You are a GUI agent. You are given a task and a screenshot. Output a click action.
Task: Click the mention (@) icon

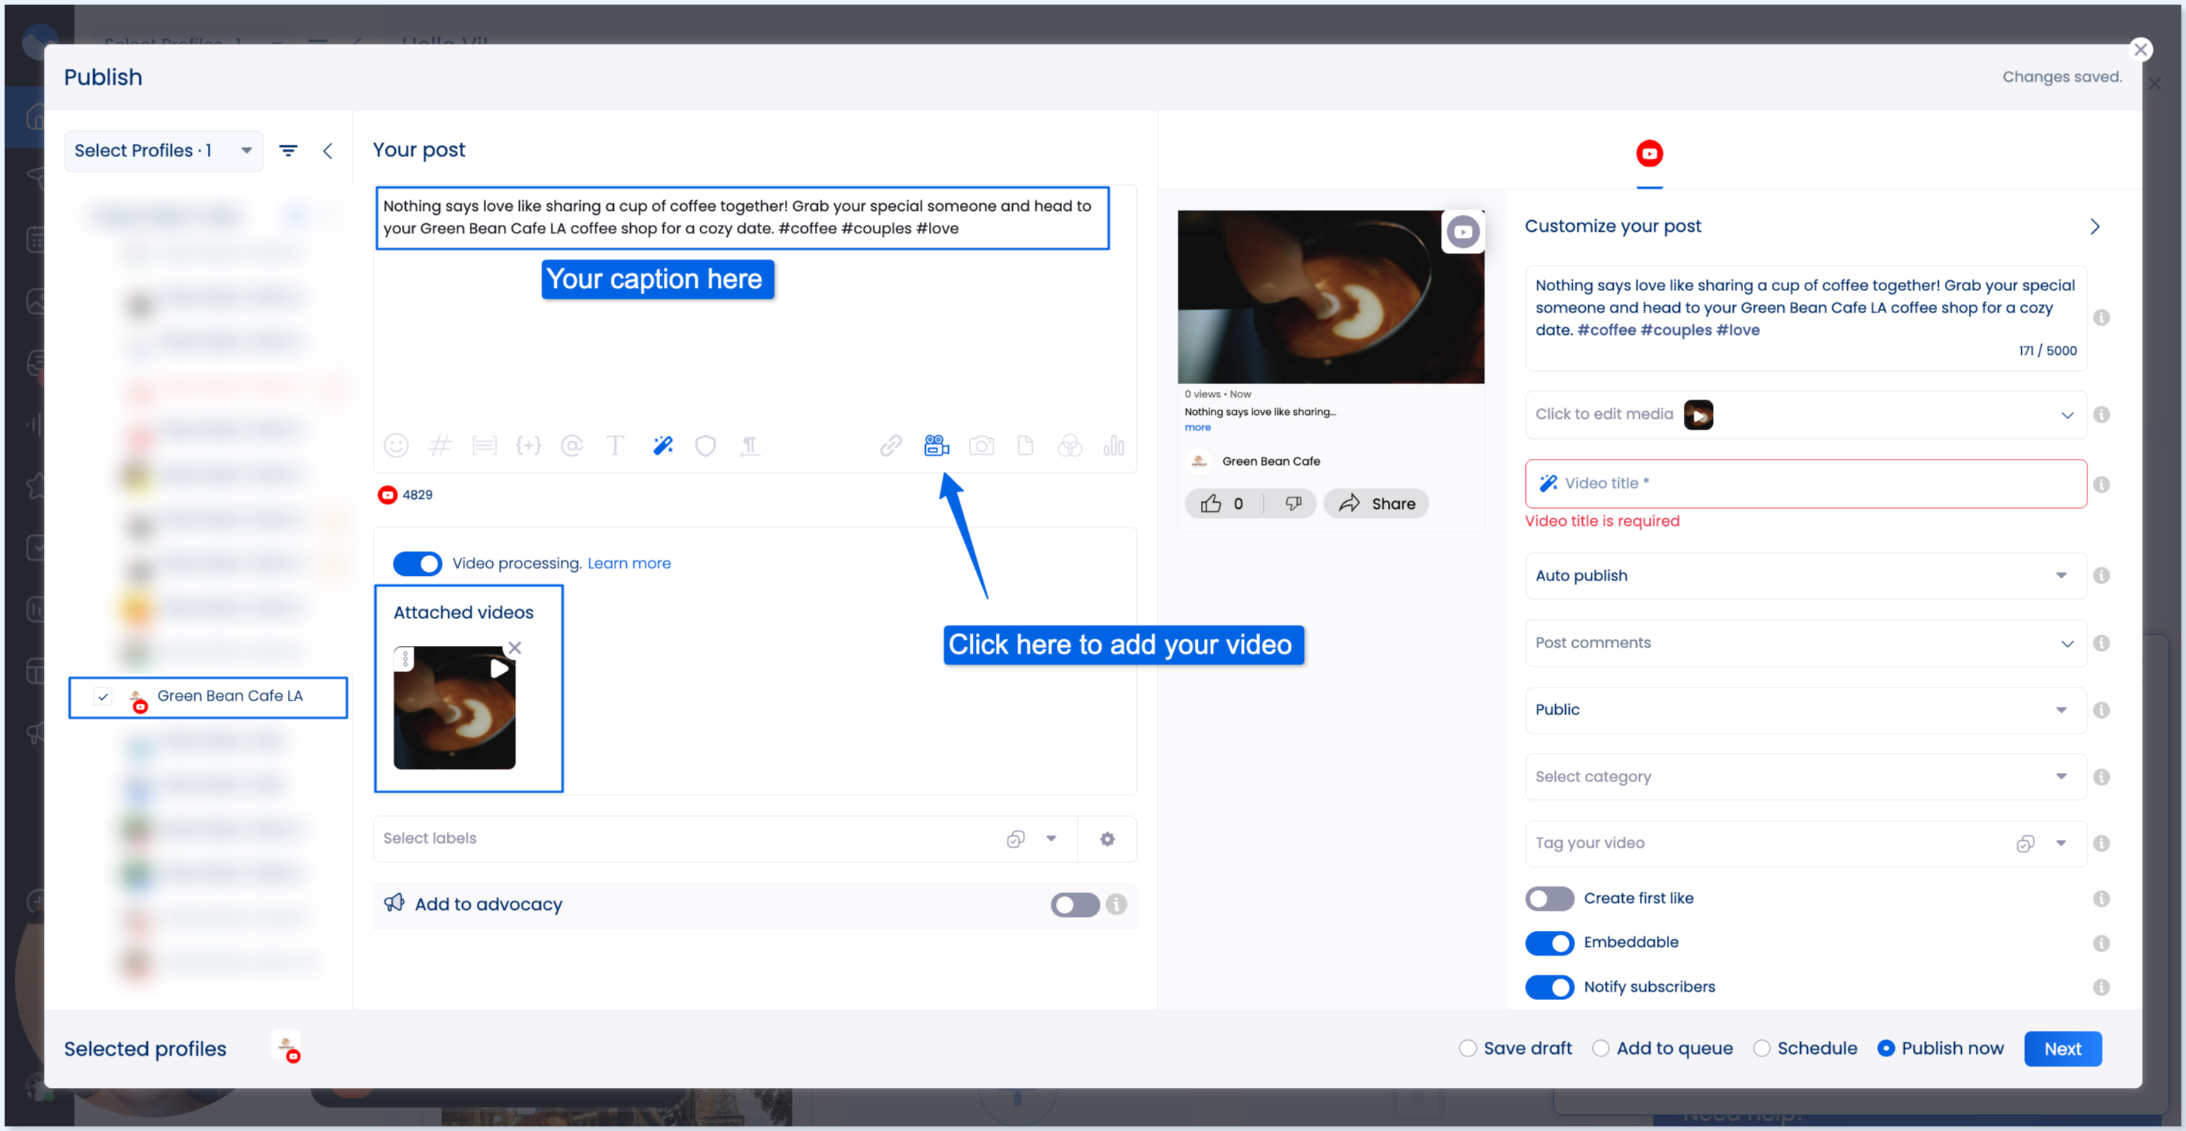(x=572, y=446)
